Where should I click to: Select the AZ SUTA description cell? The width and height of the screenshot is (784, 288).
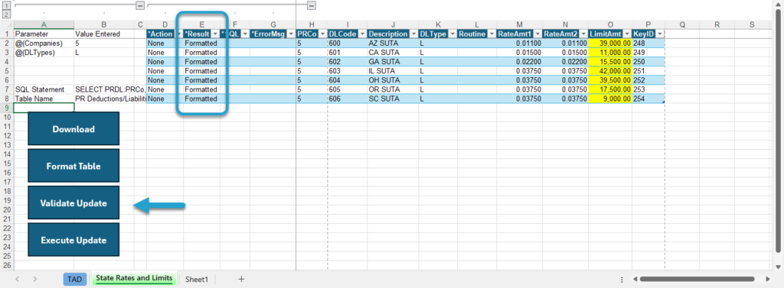[393, 44]
